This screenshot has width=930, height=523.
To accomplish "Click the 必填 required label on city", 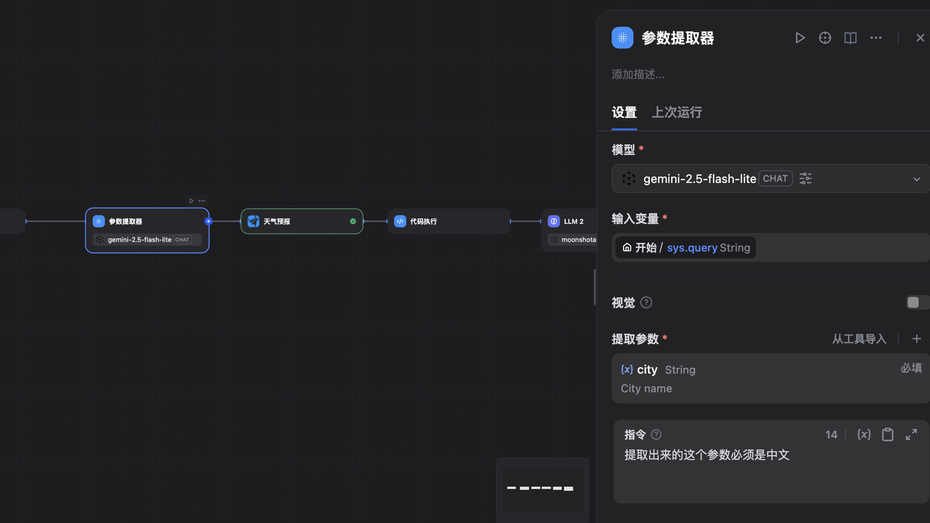I will pos(911,368).
